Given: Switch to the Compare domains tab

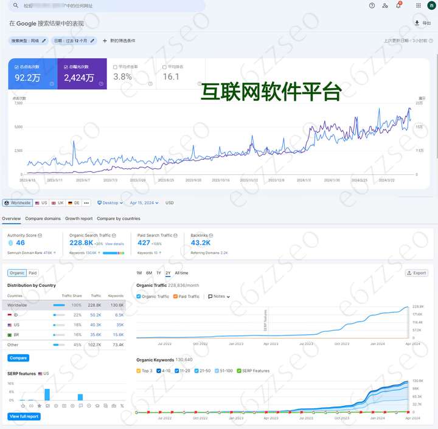Looking at the screenshot, I should point(43,218).
